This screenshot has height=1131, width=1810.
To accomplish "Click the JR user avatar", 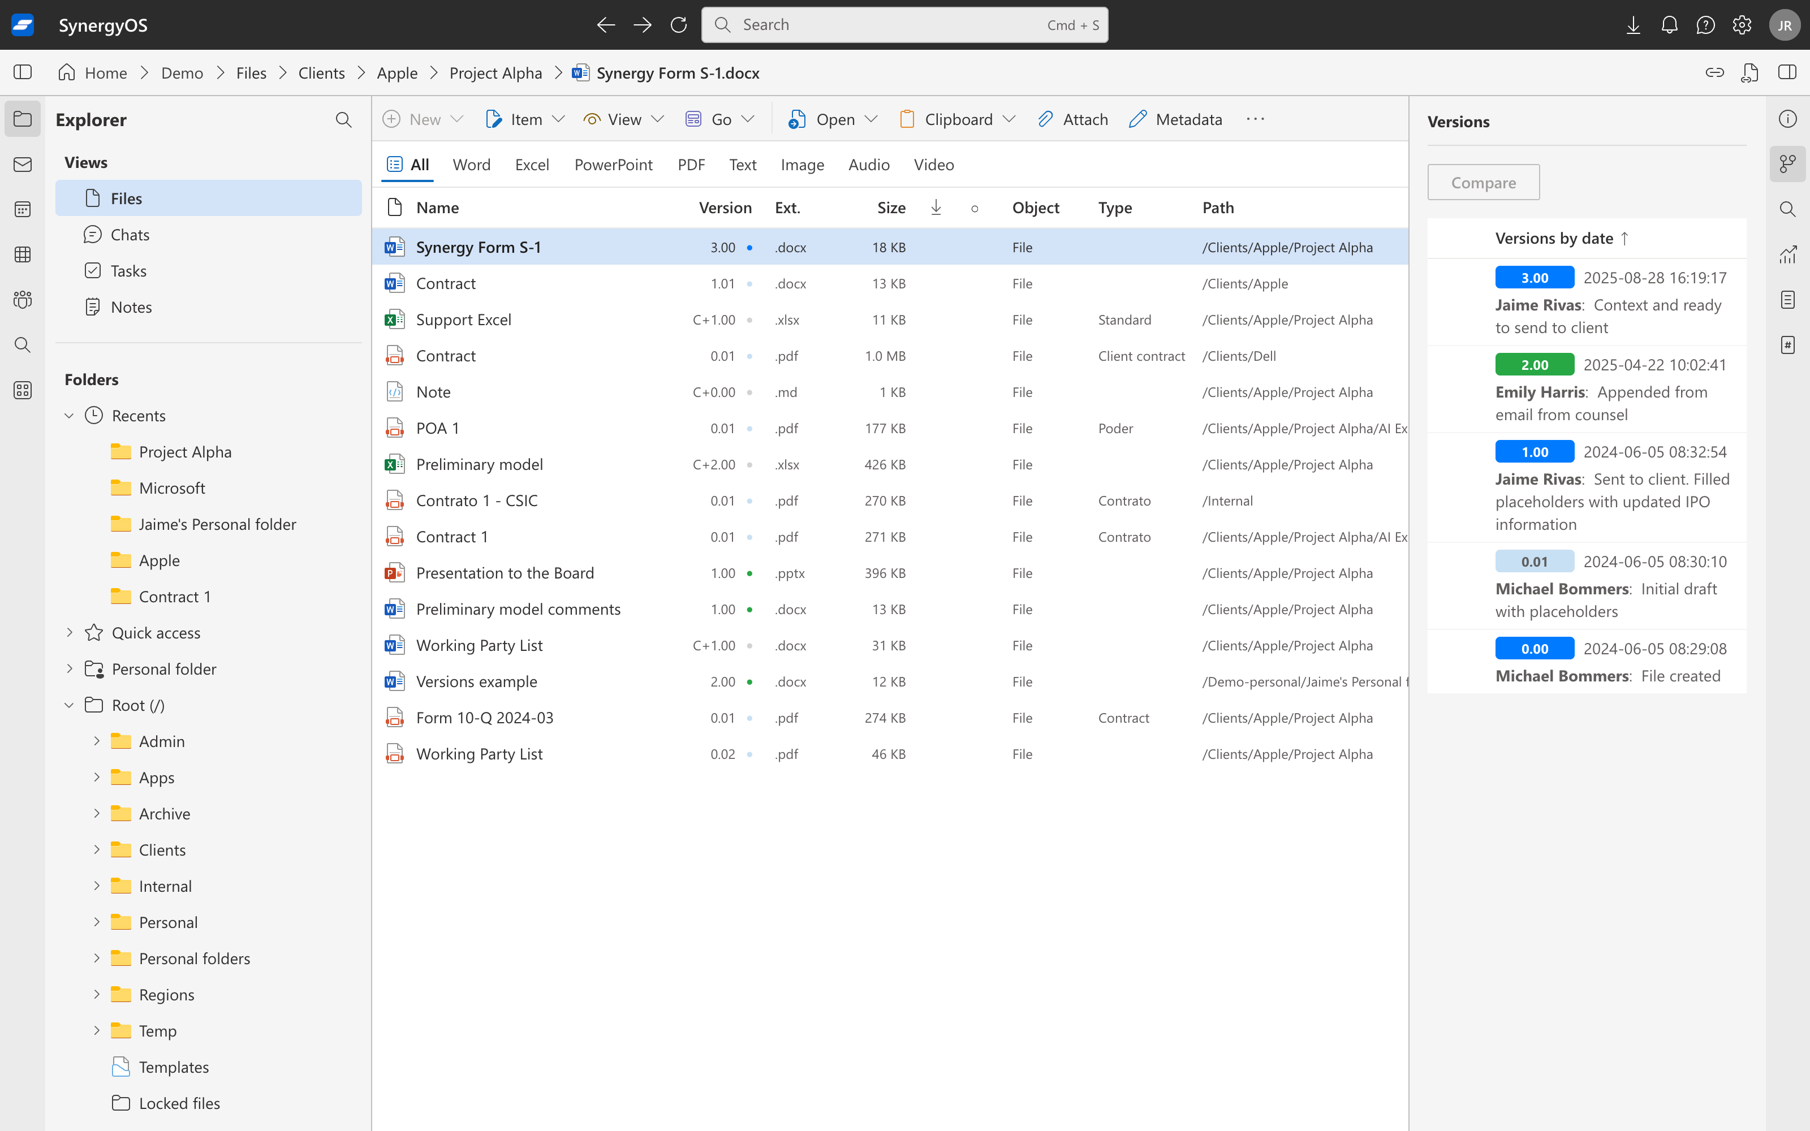I will (x=1785, y=25).
